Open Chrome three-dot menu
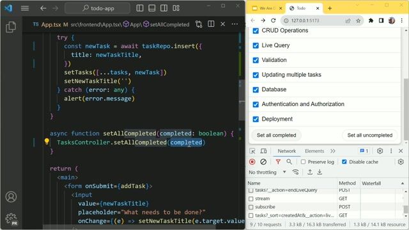The image size is (409, 230). coord(402,20)
